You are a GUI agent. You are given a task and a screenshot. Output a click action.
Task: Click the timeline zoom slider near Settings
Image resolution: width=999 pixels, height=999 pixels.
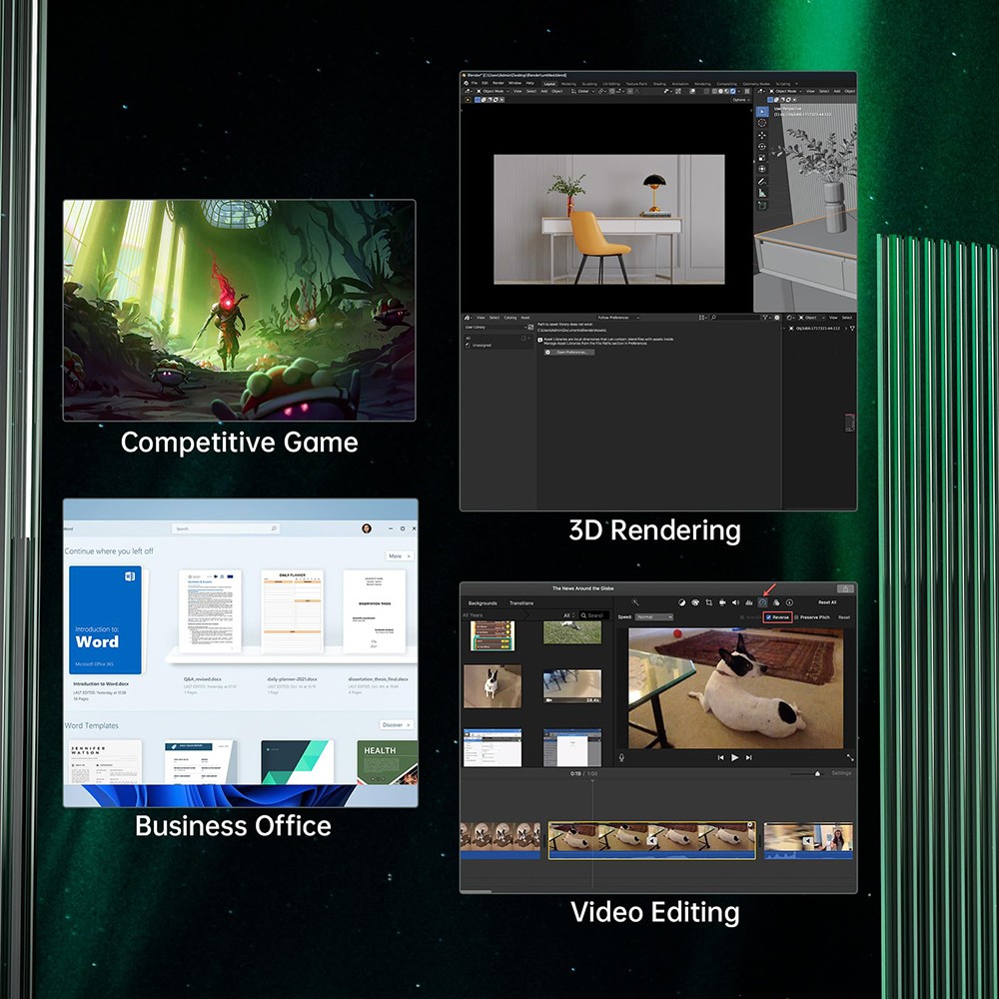tap(816, 773)
